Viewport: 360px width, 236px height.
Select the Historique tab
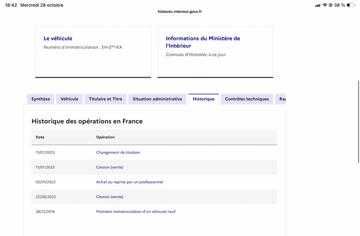pyautogui.click(x=203, y=99)
